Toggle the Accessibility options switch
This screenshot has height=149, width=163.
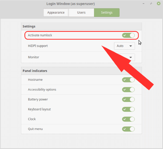coord(128,89)
